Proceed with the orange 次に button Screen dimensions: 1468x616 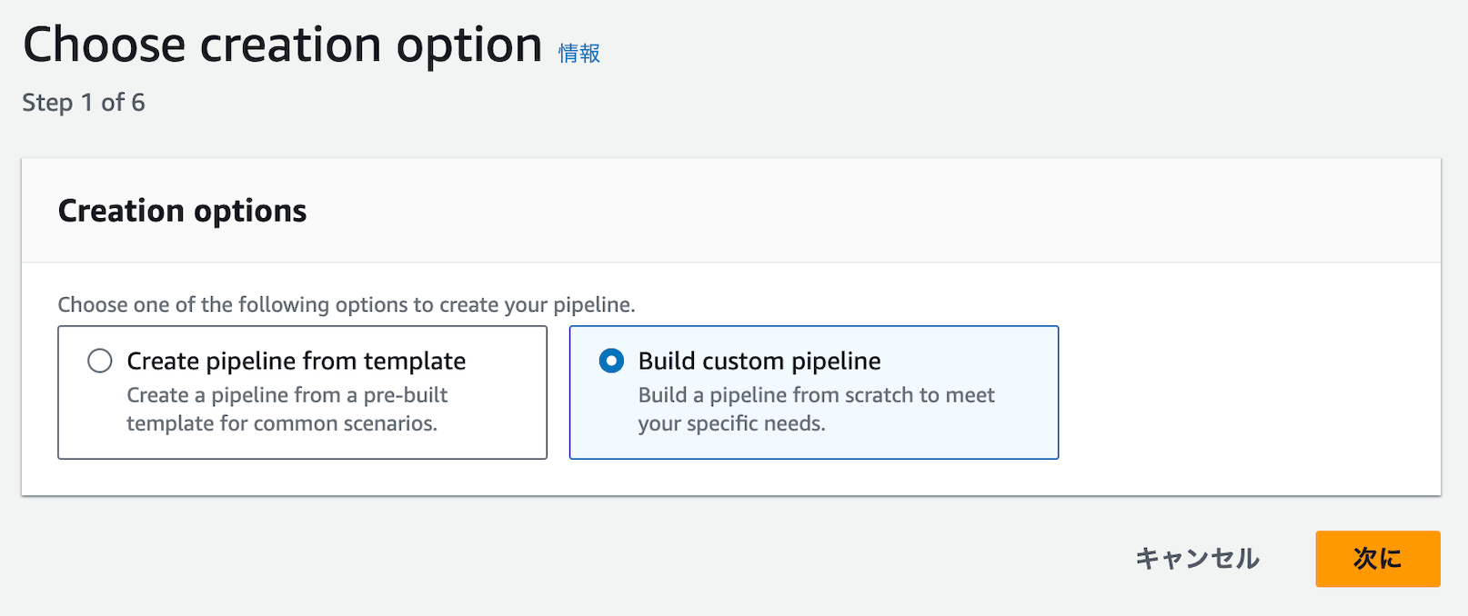1377,559
